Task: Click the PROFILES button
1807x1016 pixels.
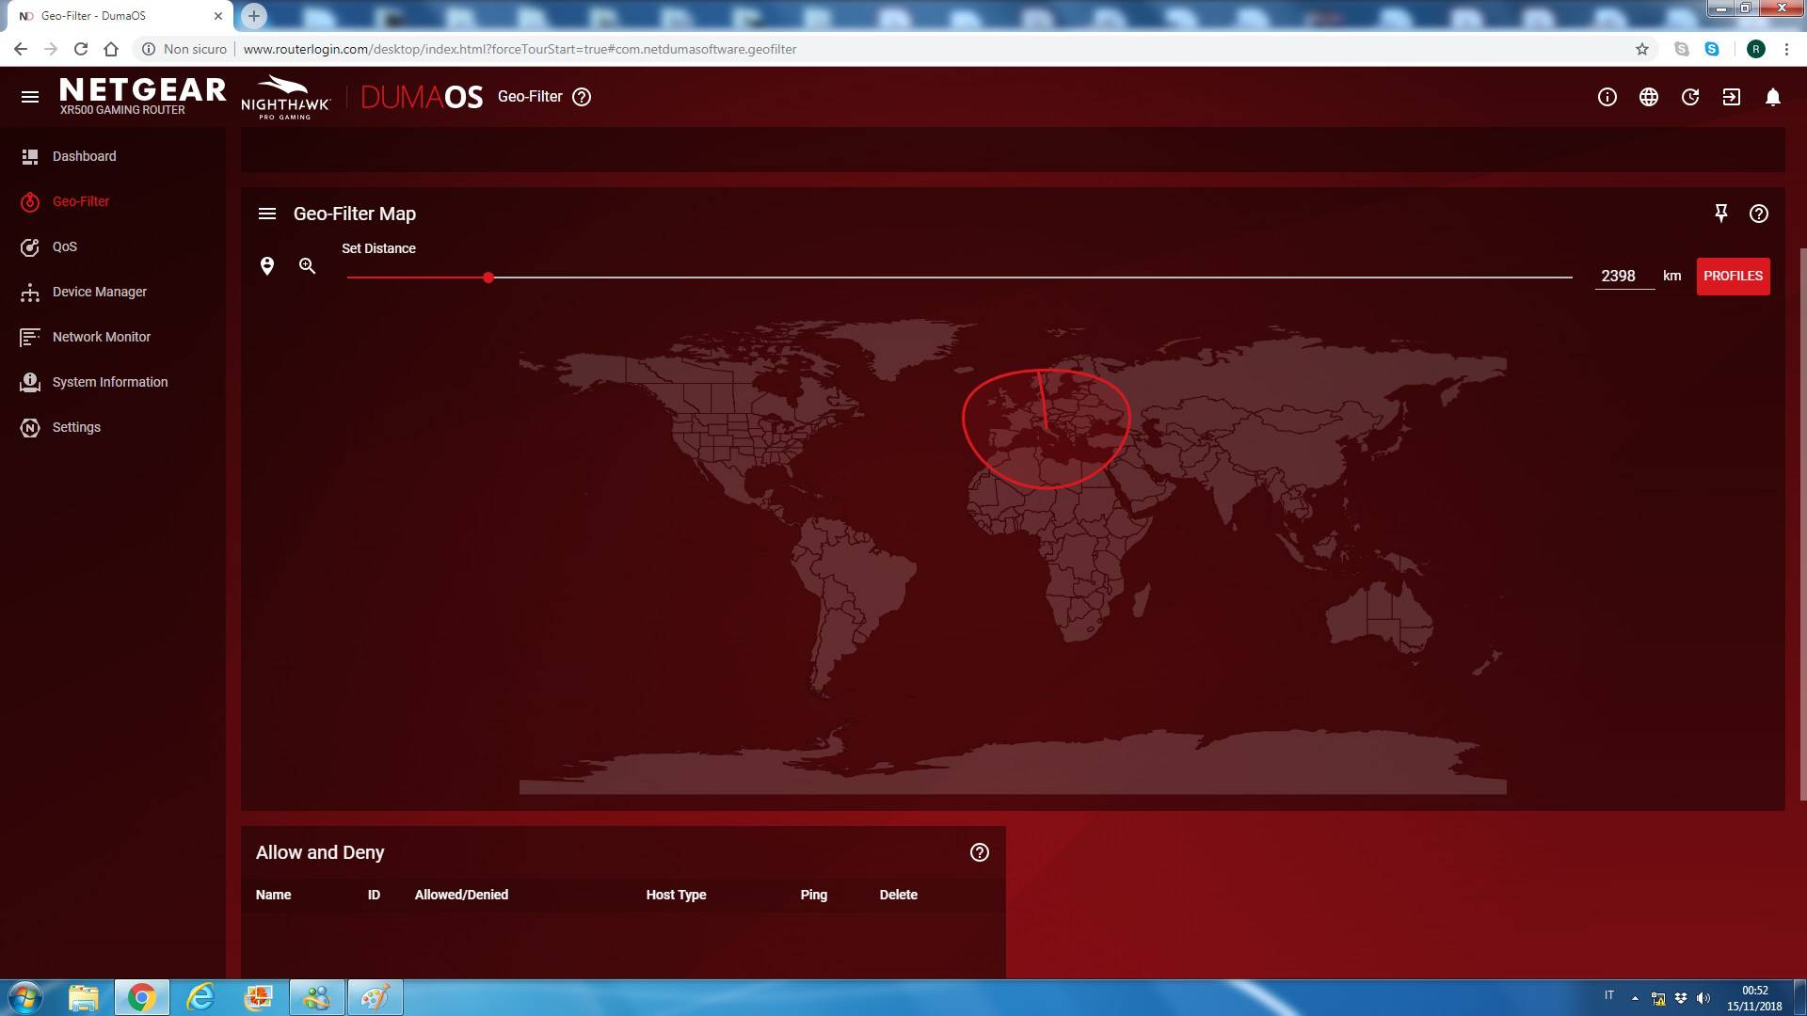Action: click(1733, 277)
